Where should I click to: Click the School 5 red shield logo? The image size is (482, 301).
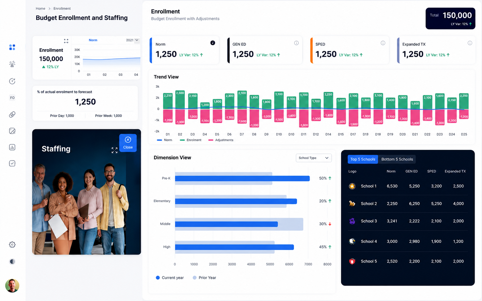[x=352, y=261]
